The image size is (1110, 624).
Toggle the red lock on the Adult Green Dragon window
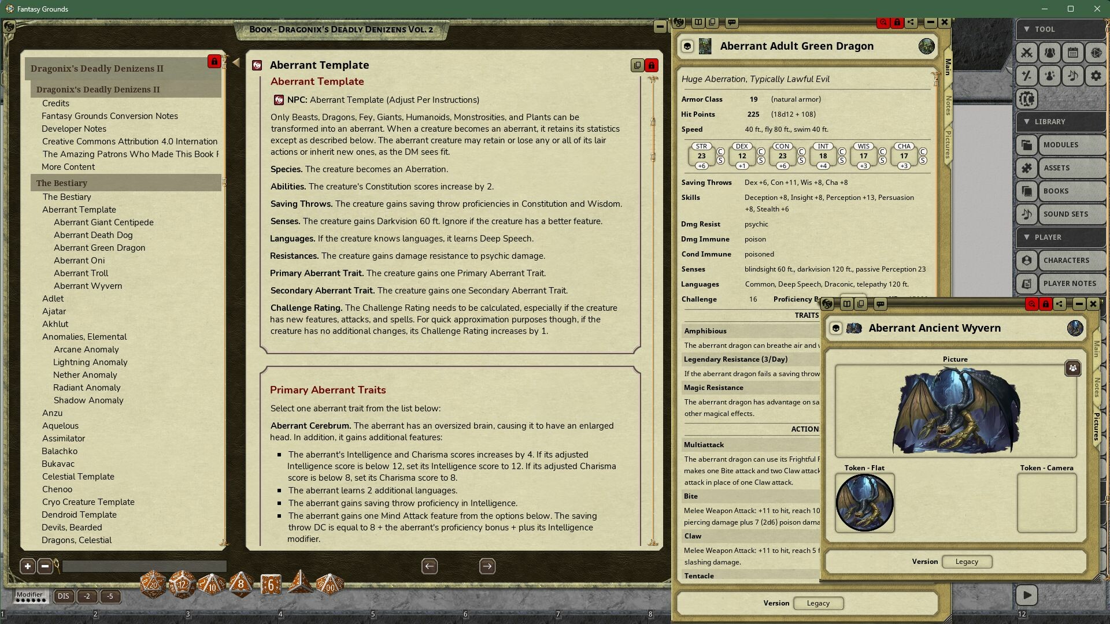[897, 23]
